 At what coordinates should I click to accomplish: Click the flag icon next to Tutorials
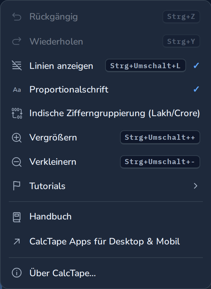pyautogui.click(x=17, y=186)
